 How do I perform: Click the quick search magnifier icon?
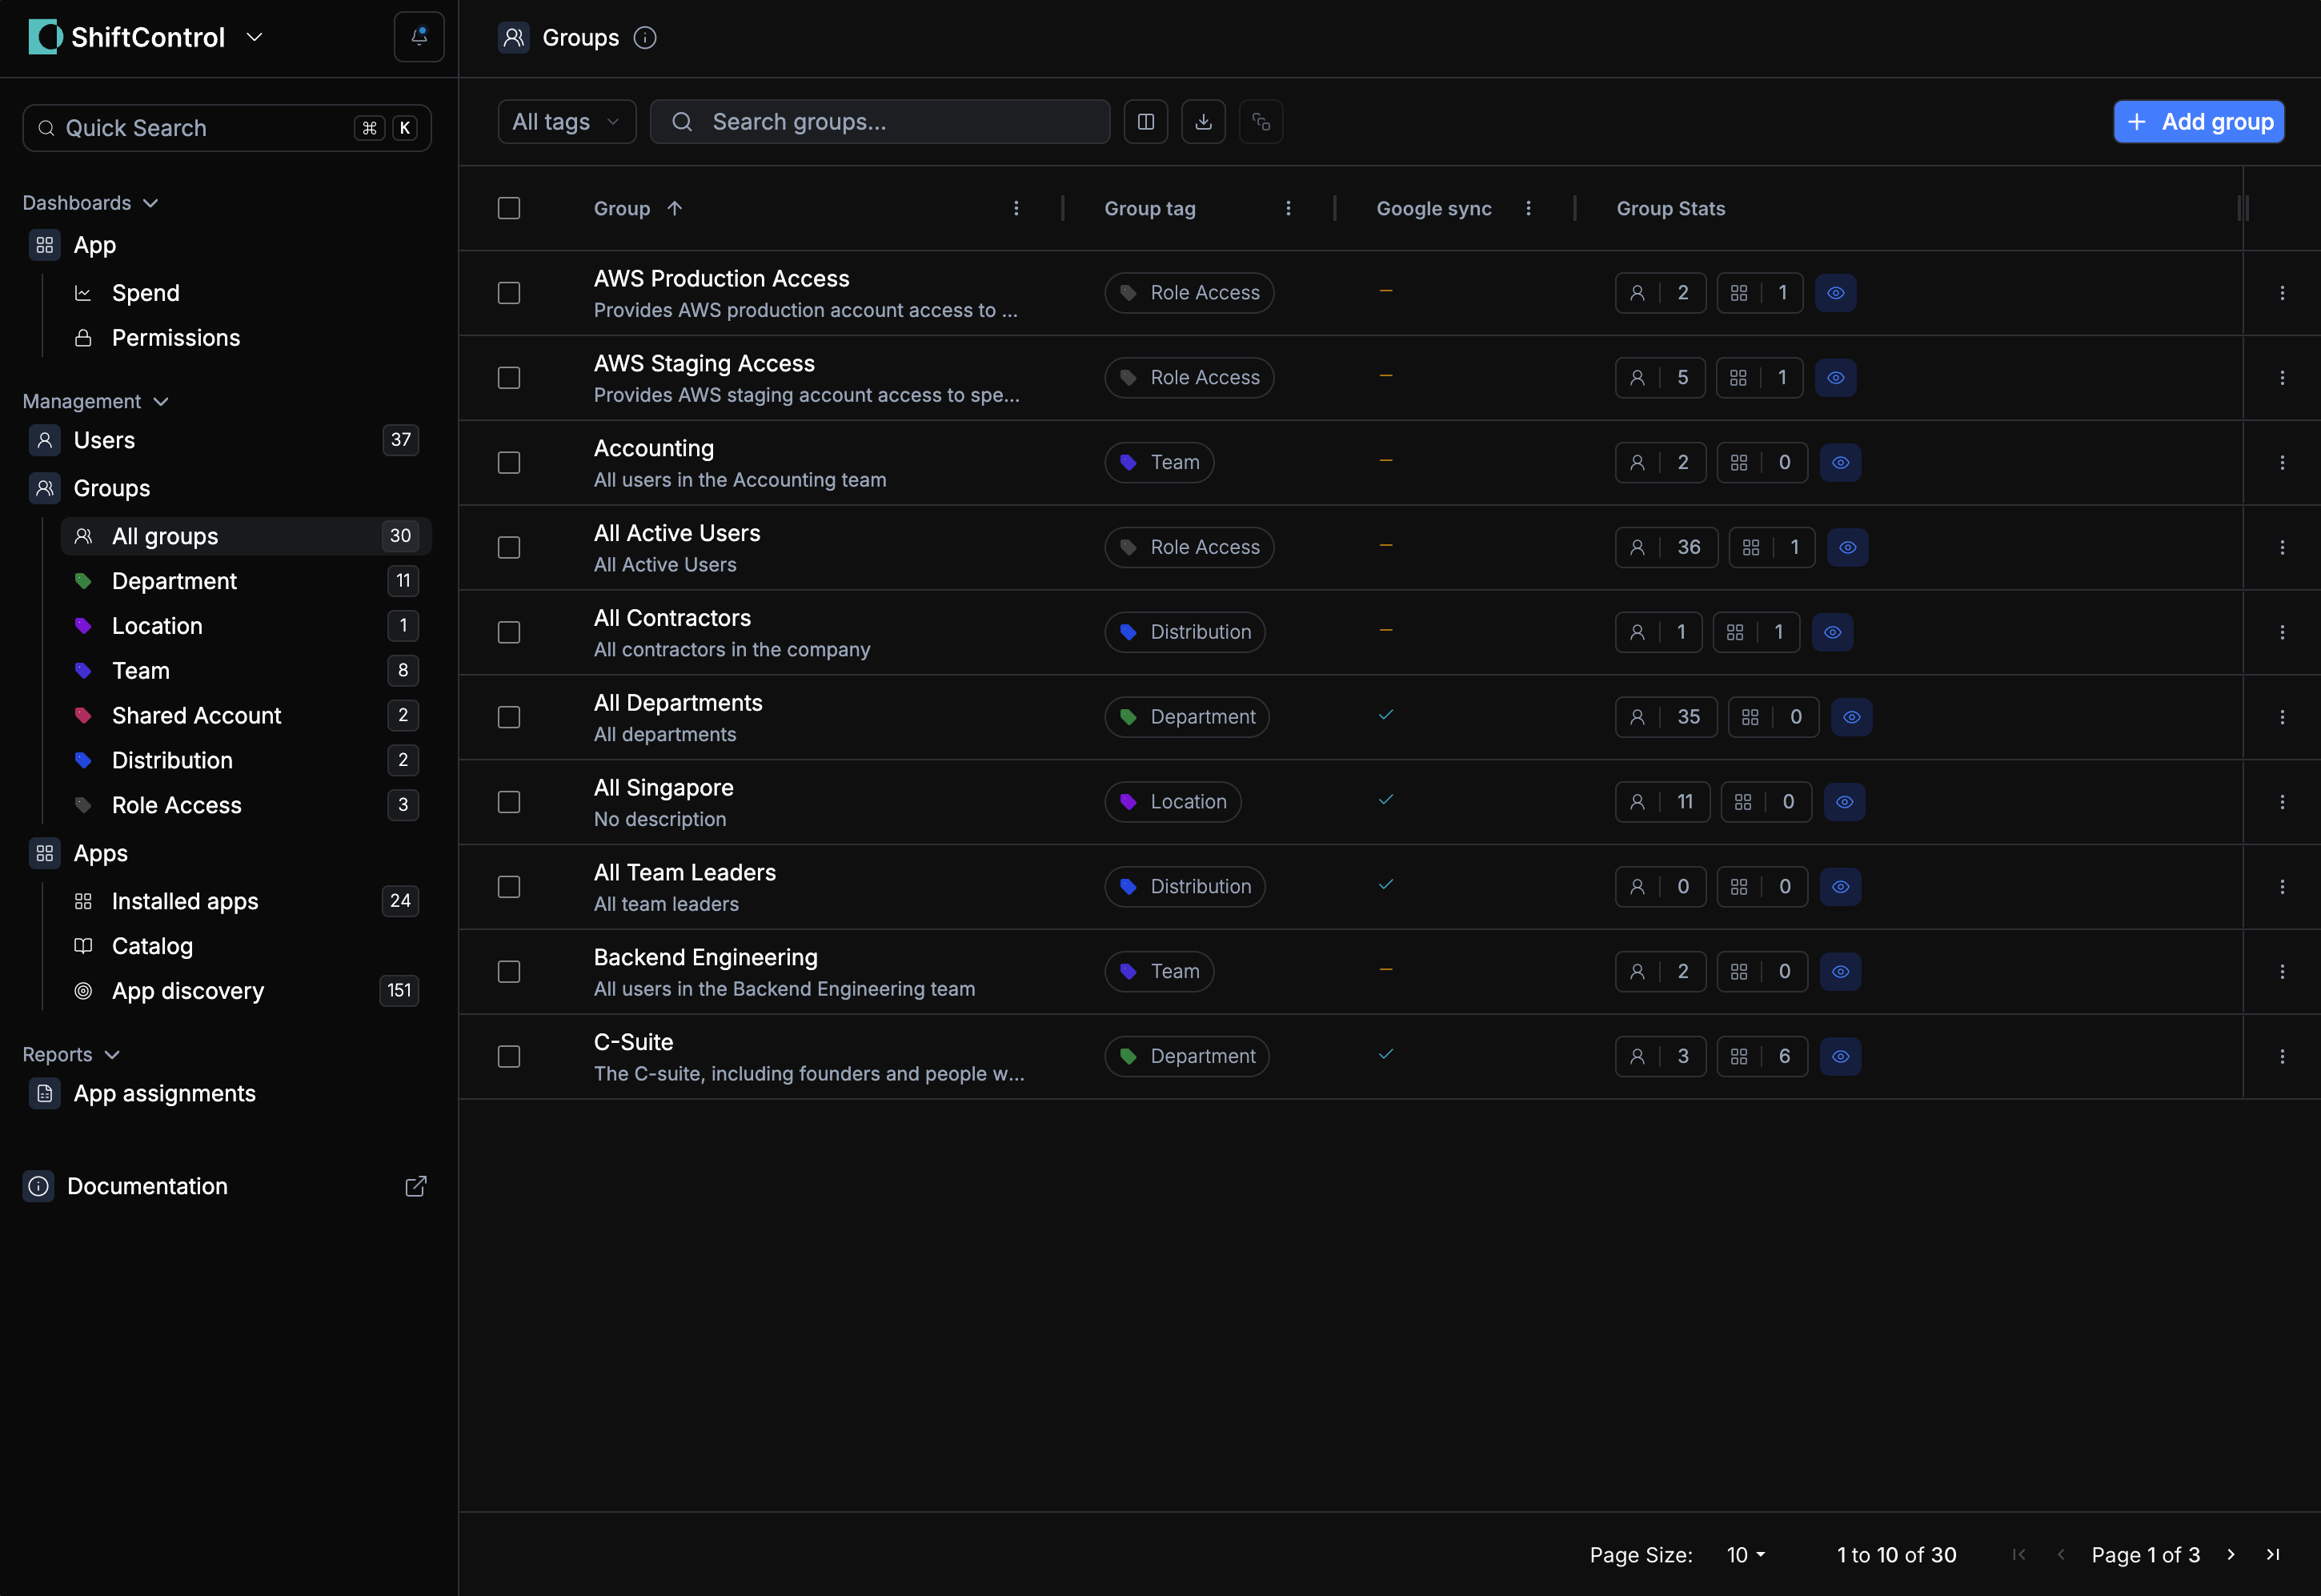pyautogui.click(x=46, y=128)
